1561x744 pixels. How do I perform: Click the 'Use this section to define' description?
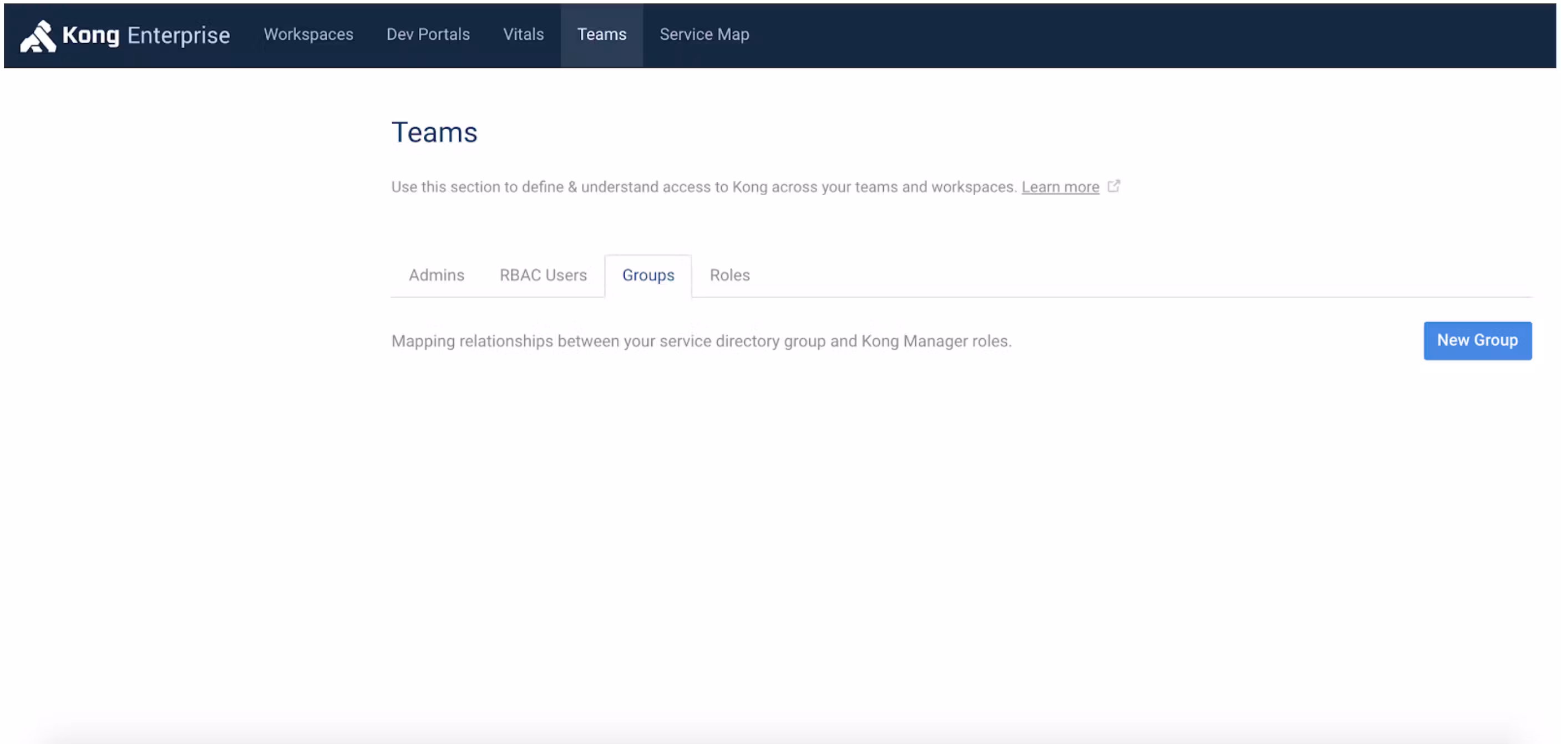click(703, 187)
